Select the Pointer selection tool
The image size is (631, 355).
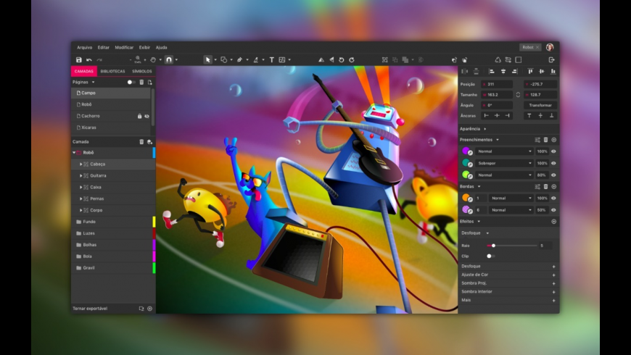pyautogui.click(x=207, y=60)
